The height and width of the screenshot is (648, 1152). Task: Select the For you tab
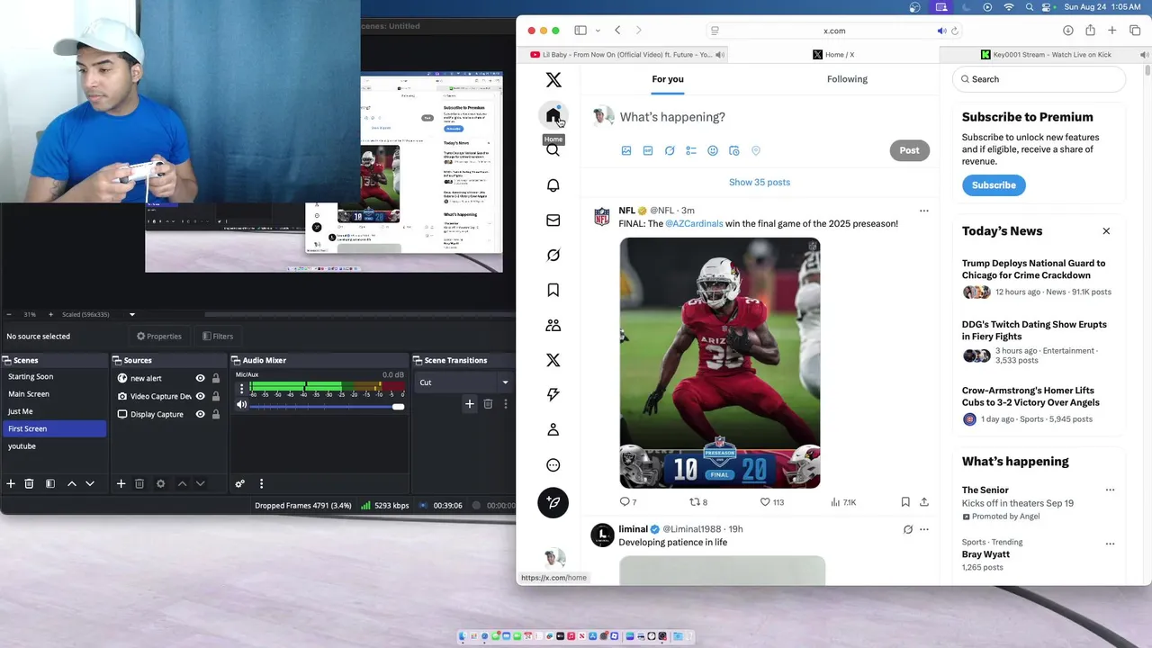click(668, 79)
